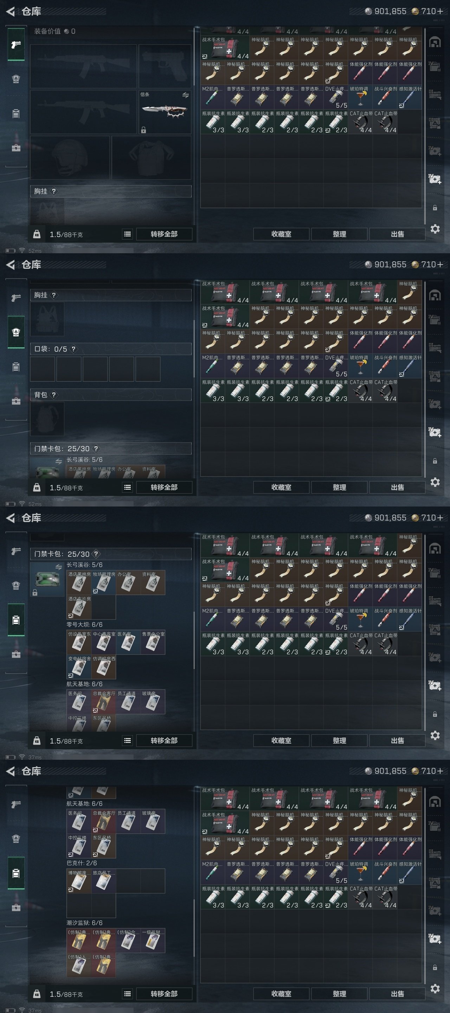Select the 变电站宿舍 keycard
Viewport: 450px width, 1013px height.
tap(79, 667)
